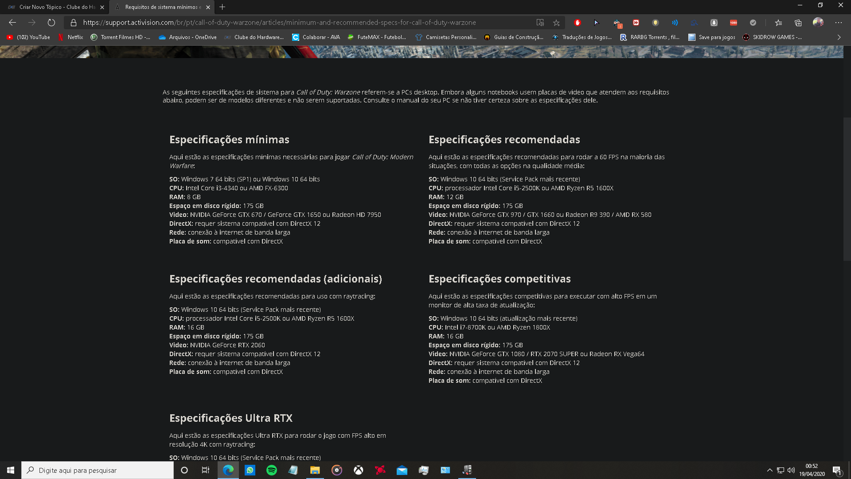Click the Especificações Ultra RTX heading
The image size is (851, 479).
(231, 418)
